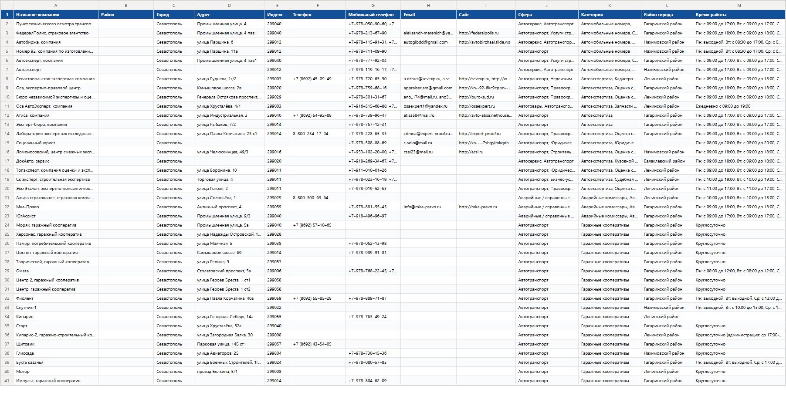786x393 pixels.
Task: Select the 'ЮгАссист' cell
Action: pos(56,216)
